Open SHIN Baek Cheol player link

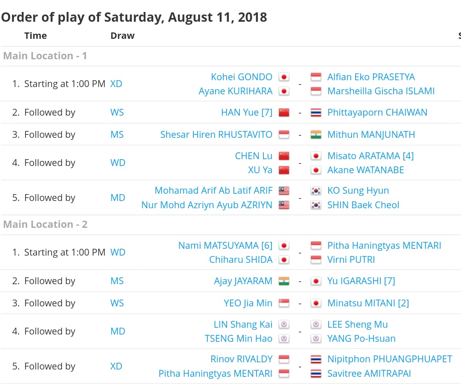[363, 205]
